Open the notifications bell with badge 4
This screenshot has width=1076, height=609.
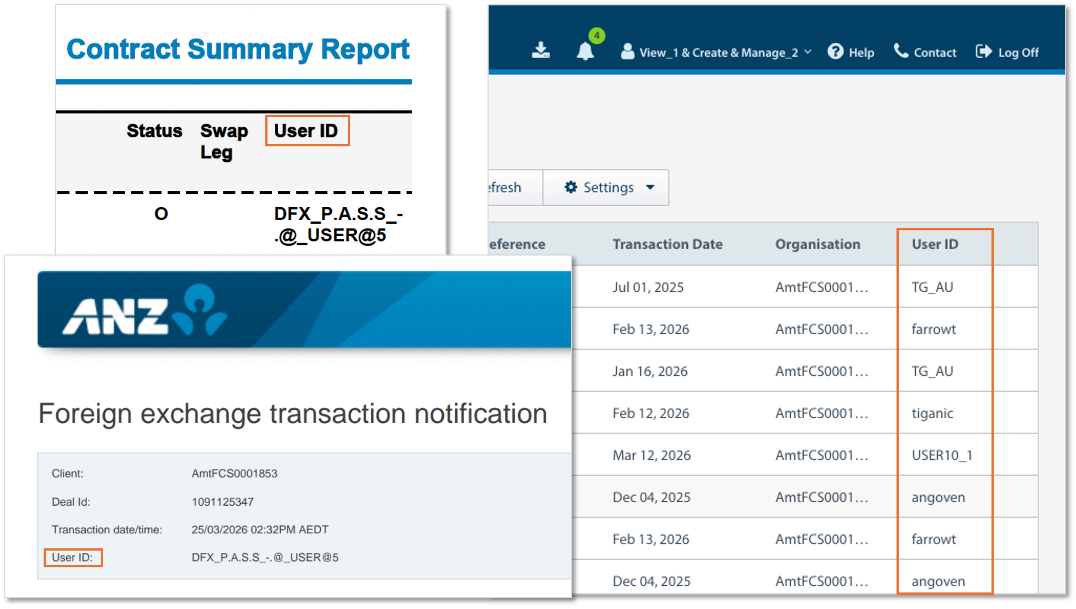click(585, 51)
